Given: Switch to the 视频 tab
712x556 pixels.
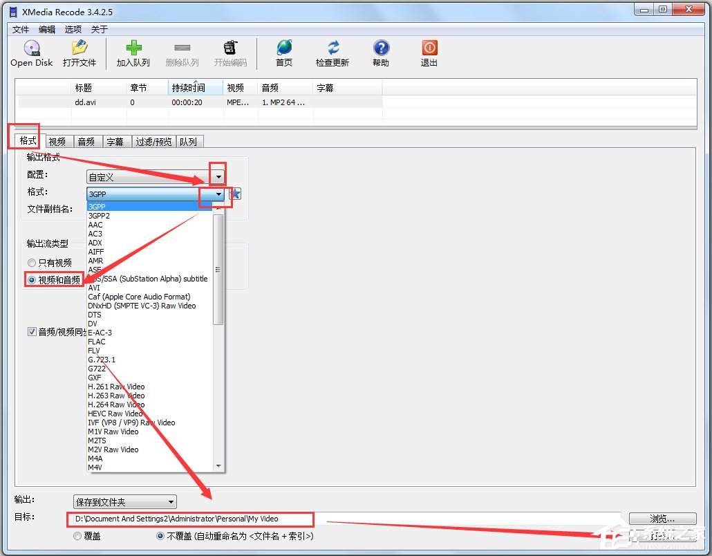Looking at the screenshot, I should (58, 141).
